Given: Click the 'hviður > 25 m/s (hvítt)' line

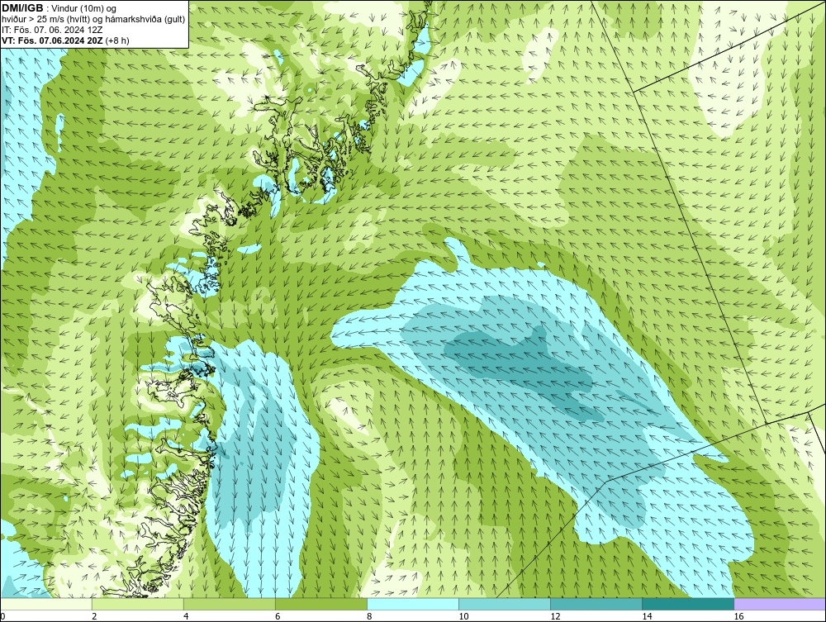Looking at the screenshot, I should [45, 20].
